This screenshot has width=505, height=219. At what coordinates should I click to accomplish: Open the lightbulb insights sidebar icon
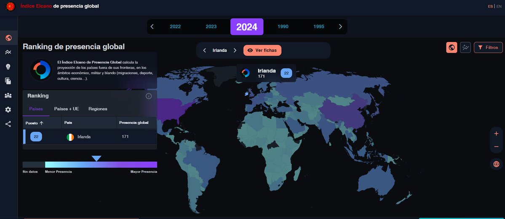[8, 67]
